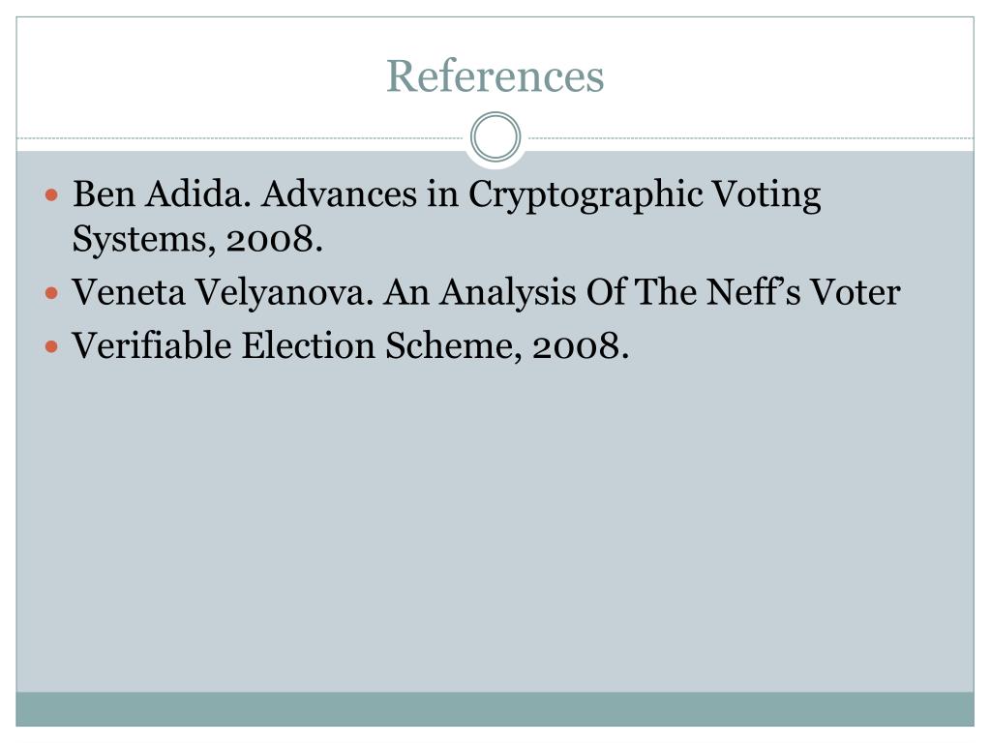Click the bullet dot beside Veneta Velyanova

[52, 293]
